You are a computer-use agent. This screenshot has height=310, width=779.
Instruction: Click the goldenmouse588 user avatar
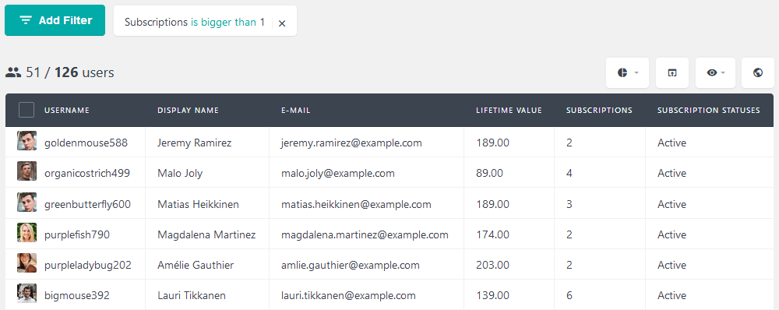point(26,141)
